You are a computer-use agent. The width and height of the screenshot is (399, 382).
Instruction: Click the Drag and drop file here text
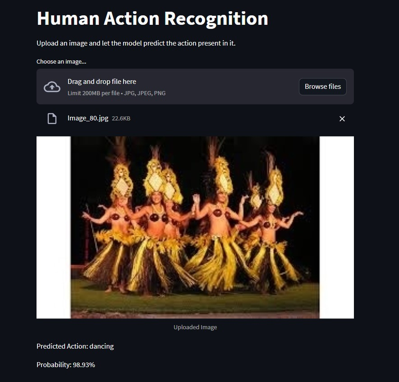[x=102, y=82]
